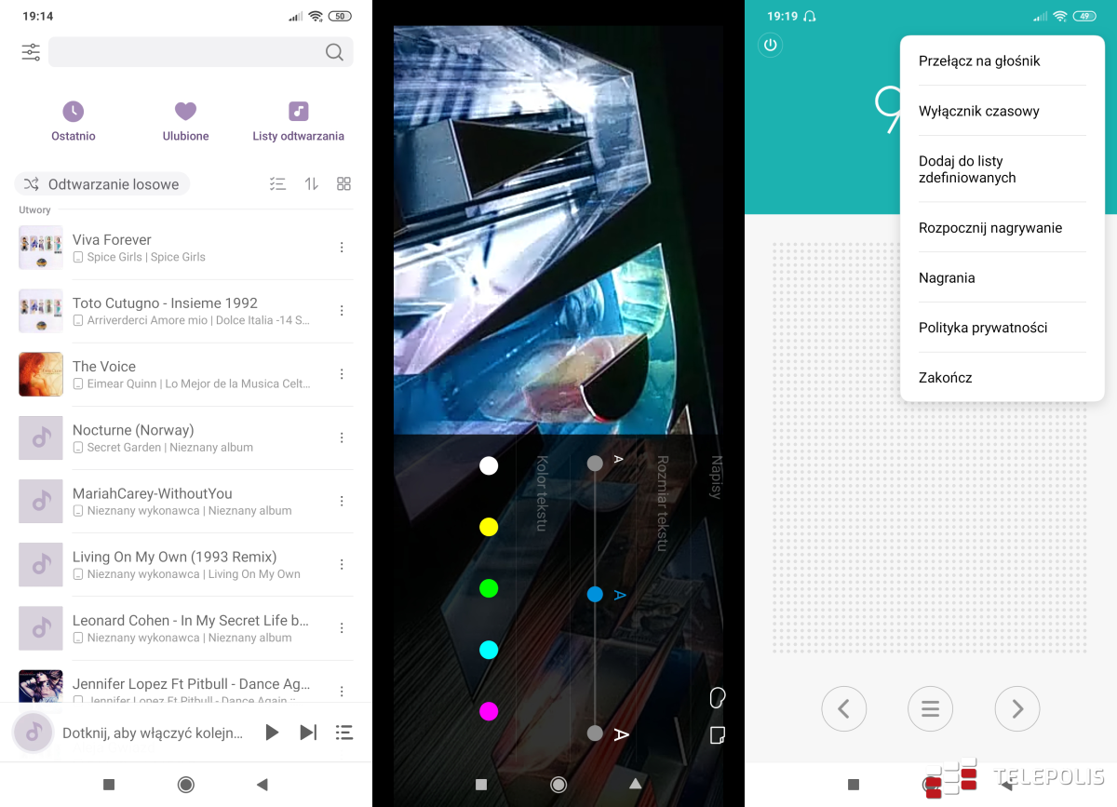Click the sort order arrows icon
Image resolution: width=1117 pixels, height=807 pixels.
tap(312, 184)
